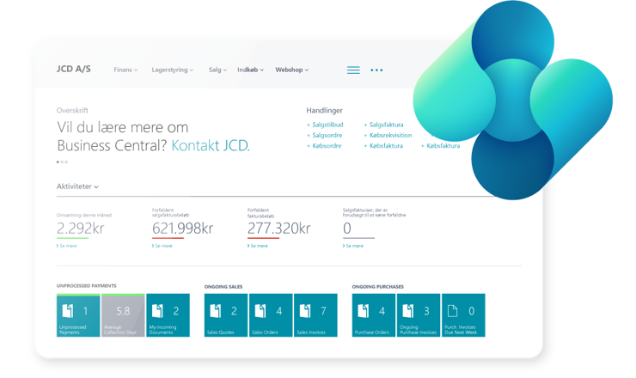The height and width of the screenshot is (378, 636).
Task: Click the UNPROCESSED PAYMENTS group heading
Action: pos(87,286)
